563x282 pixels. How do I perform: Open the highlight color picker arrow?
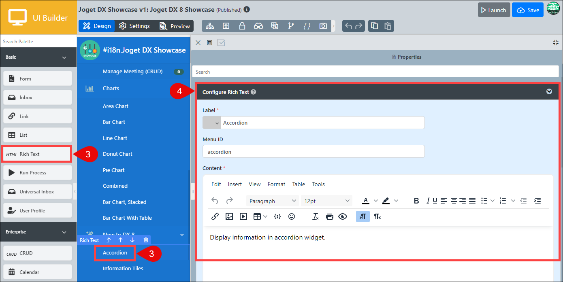point(396,201)
